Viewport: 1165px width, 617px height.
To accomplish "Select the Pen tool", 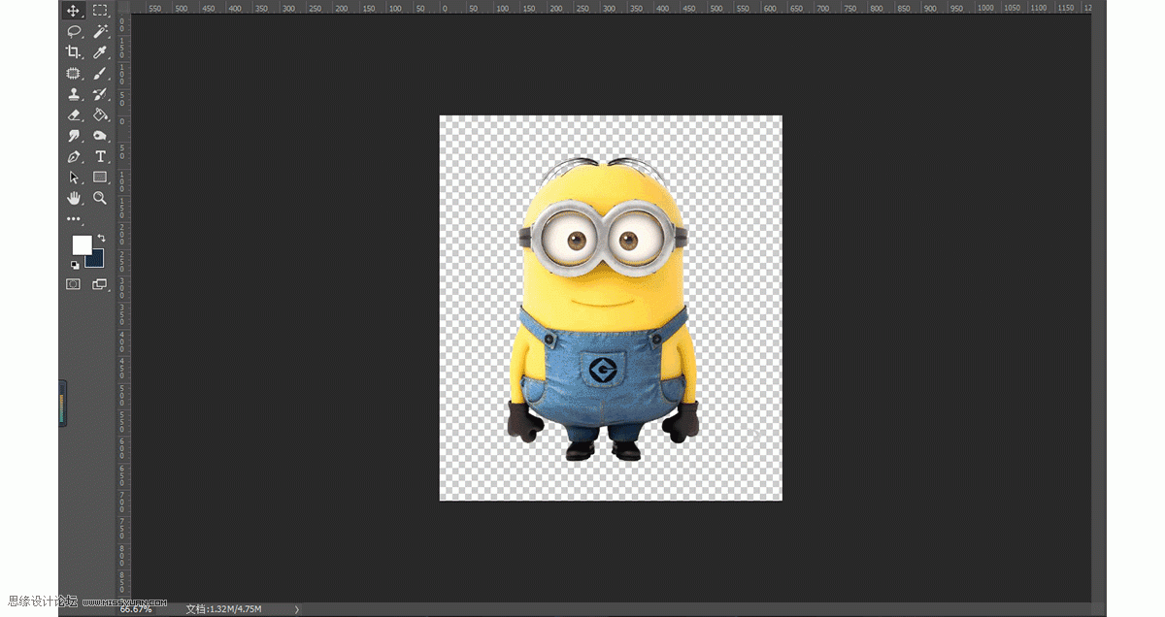I will point(74,156).
